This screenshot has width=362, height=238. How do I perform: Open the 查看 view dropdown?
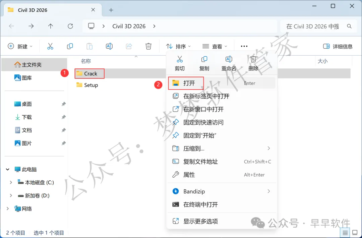215,46
